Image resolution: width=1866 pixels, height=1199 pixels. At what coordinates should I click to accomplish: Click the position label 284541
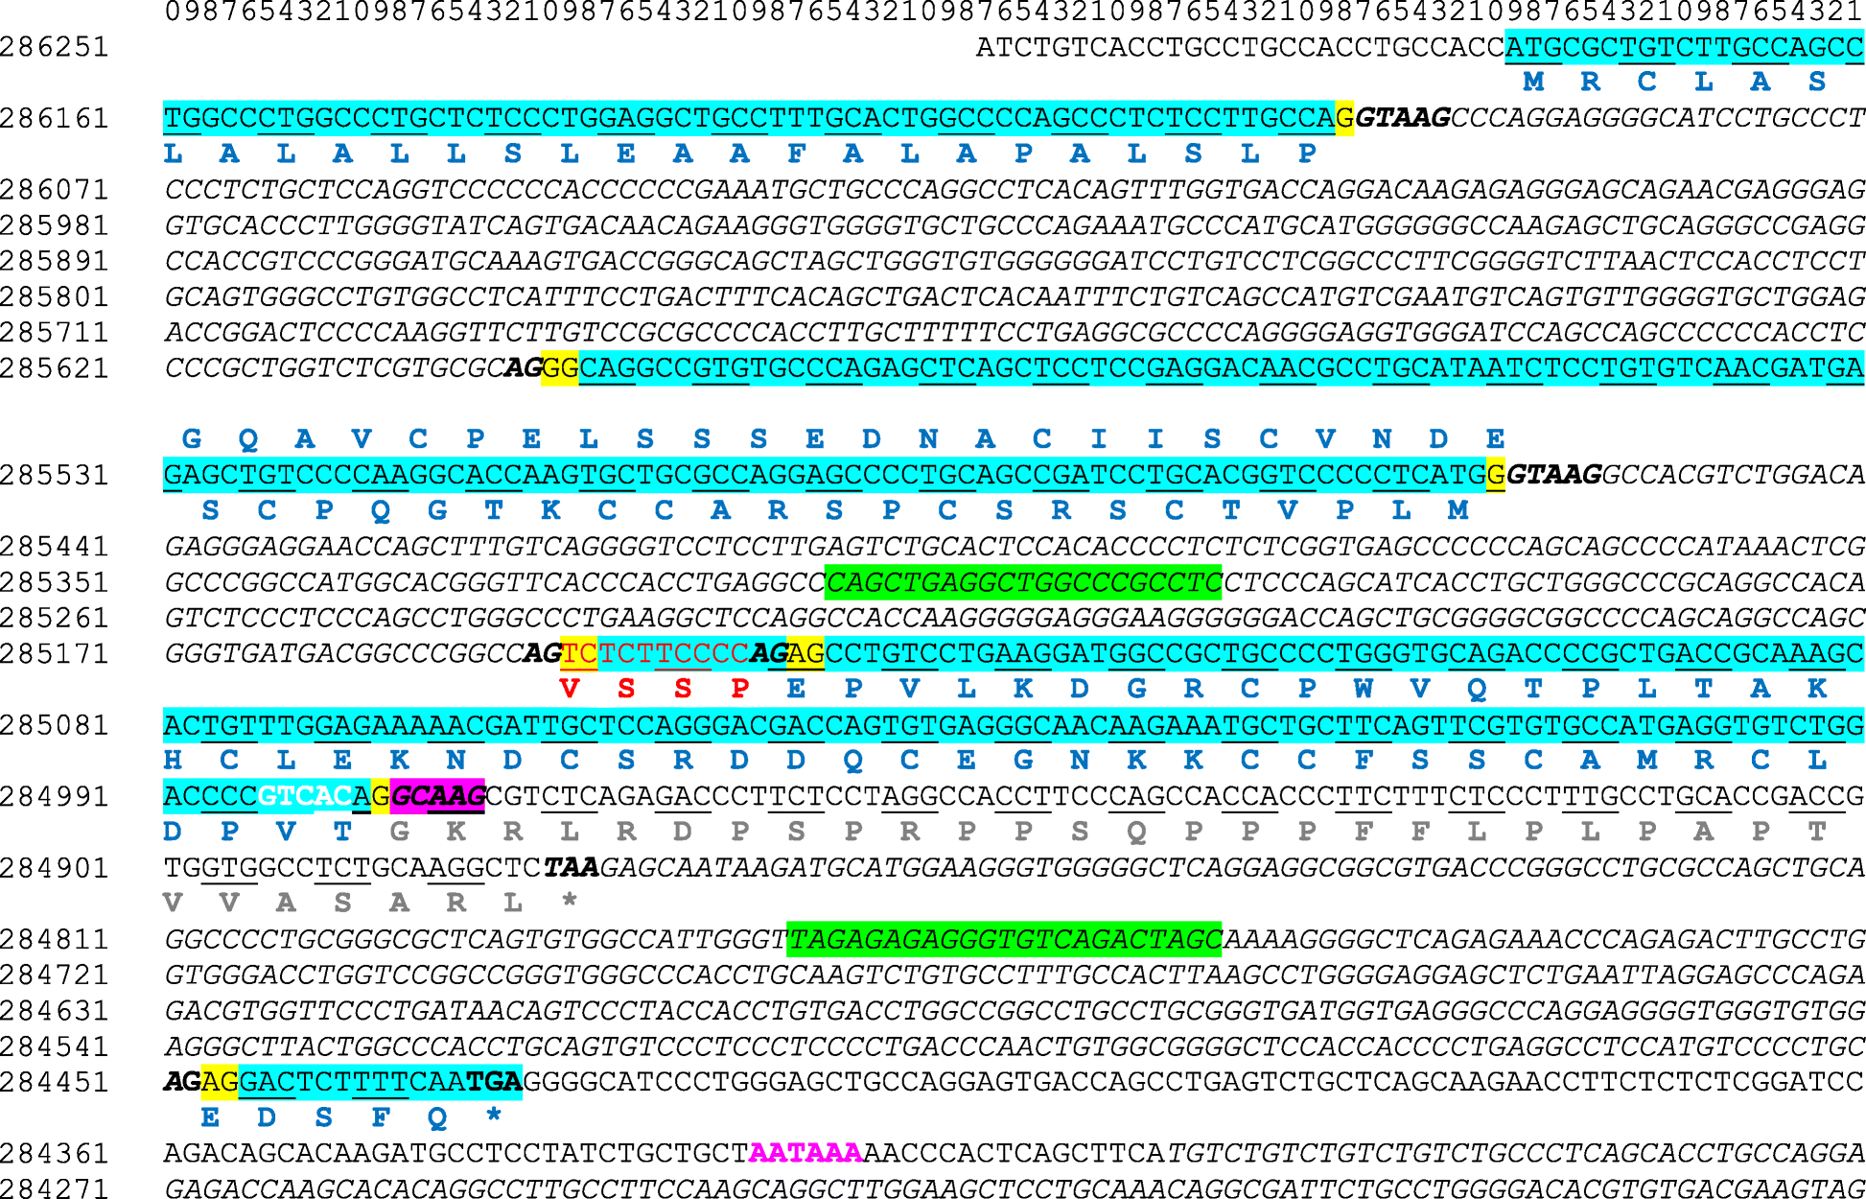click(x=55, y=1046)
